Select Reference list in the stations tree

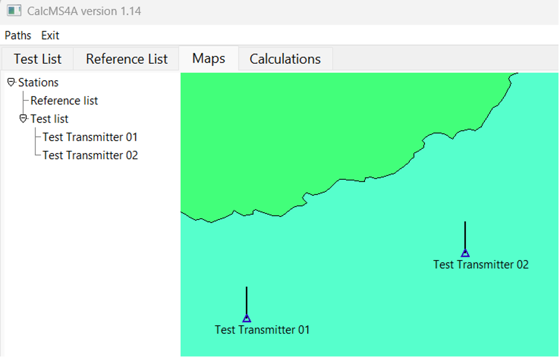[64, 100]
